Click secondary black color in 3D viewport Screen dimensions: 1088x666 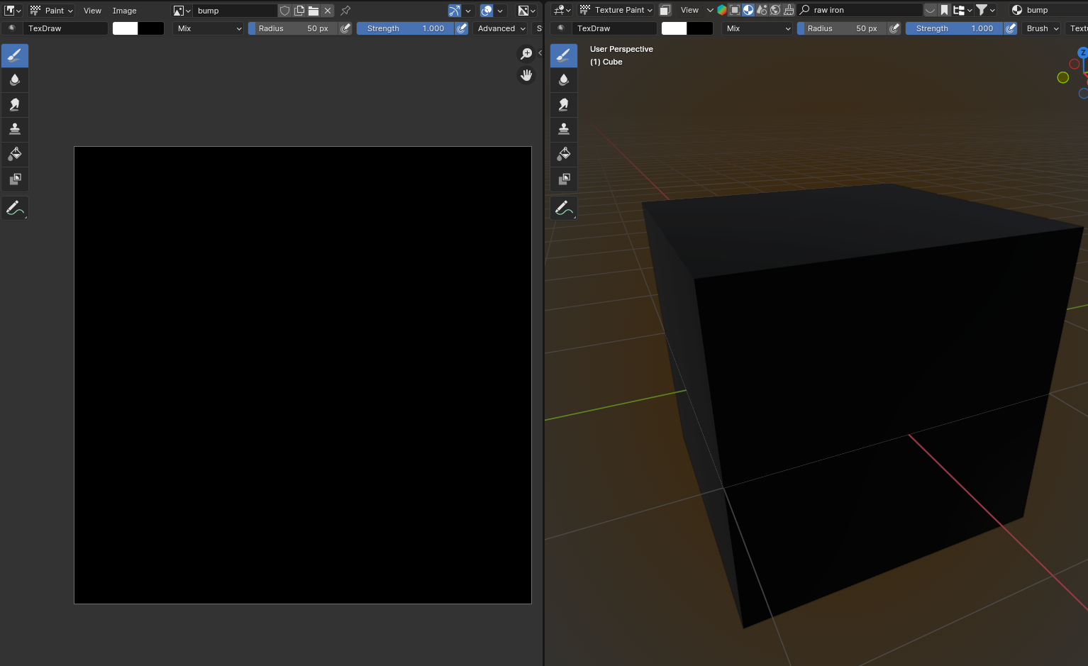coord(700,28)
